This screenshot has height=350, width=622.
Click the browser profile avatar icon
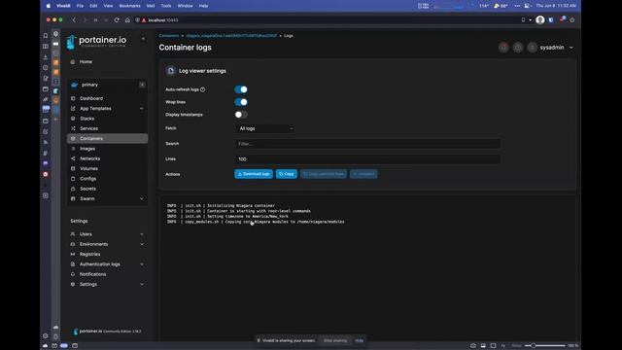point(540,19)
